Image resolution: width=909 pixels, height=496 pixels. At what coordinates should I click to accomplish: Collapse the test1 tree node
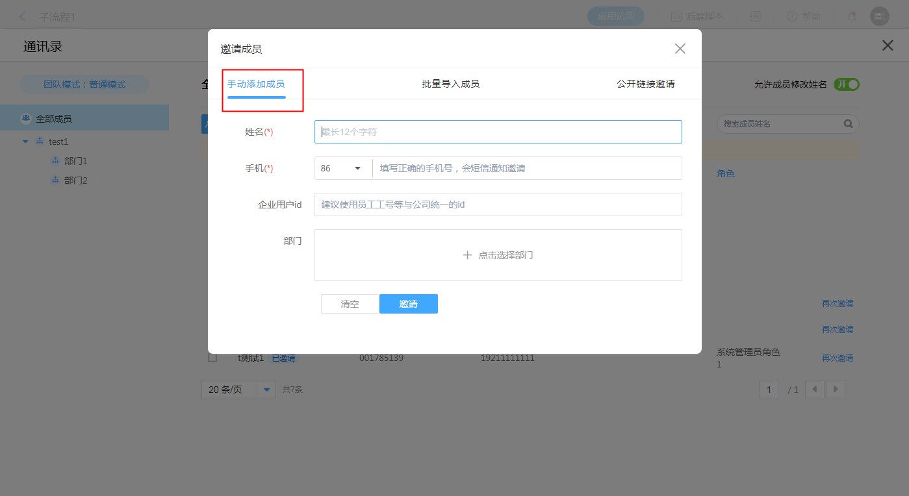click(x=25, y=142)
